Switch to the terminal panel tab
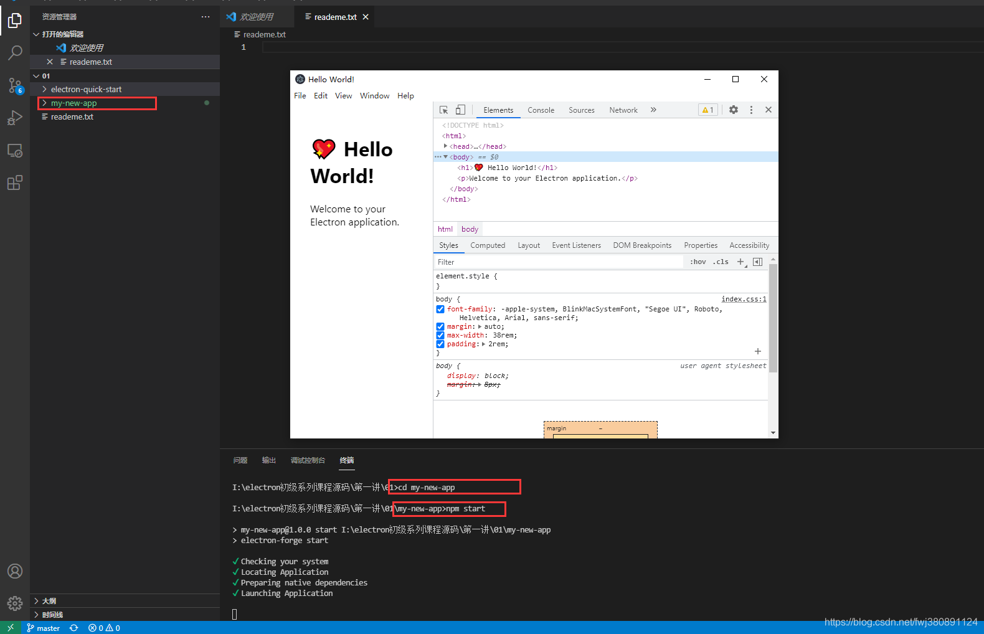984x634 pixels. coord(347,460)
